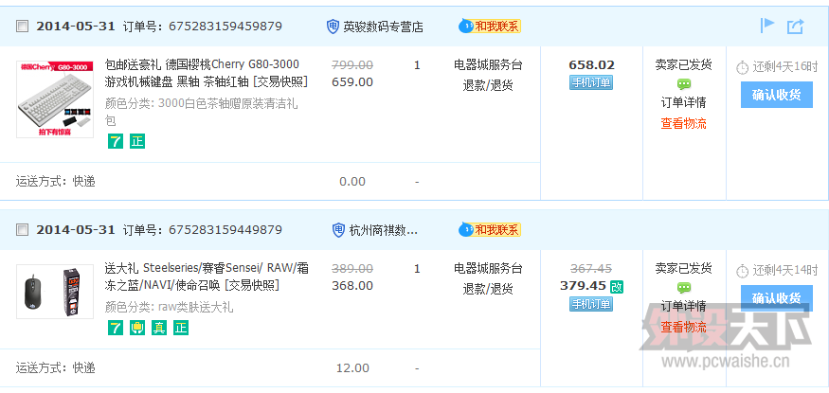Confirm receipt 确认收货 for Cherry keyboard

(x=777, y=95)
